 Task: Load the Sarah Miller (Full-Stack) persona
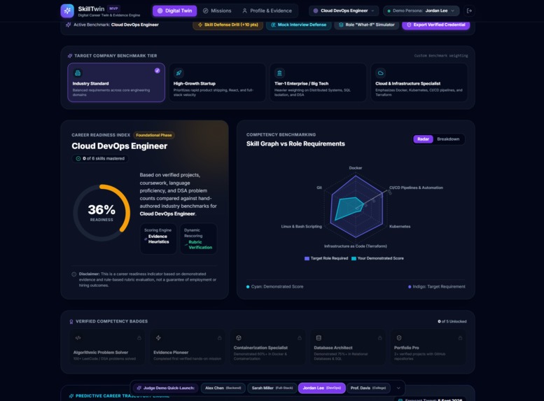pyautogui.click(x=272, y=388)
